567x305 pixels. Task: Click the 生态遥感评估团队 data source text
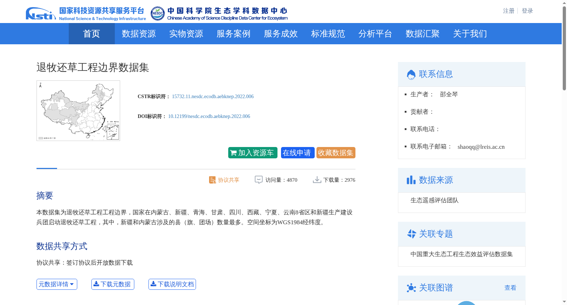click(434, 200)
